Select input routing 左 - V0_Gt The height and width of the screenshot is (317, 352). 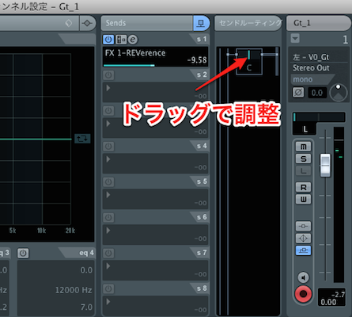click(311, 57)
